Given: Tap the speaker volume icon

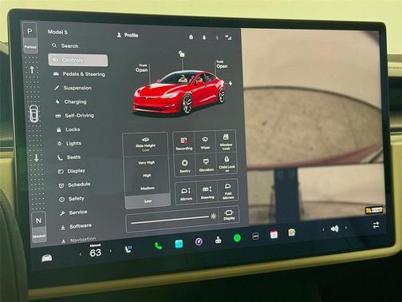Looking at the screenshot, I should 334,228.
